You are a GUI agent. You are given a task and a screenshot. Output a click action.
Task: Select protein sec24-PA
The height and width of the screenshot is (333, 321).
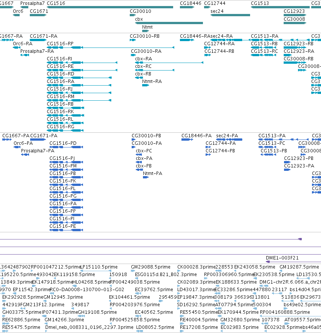click(229, 140)
